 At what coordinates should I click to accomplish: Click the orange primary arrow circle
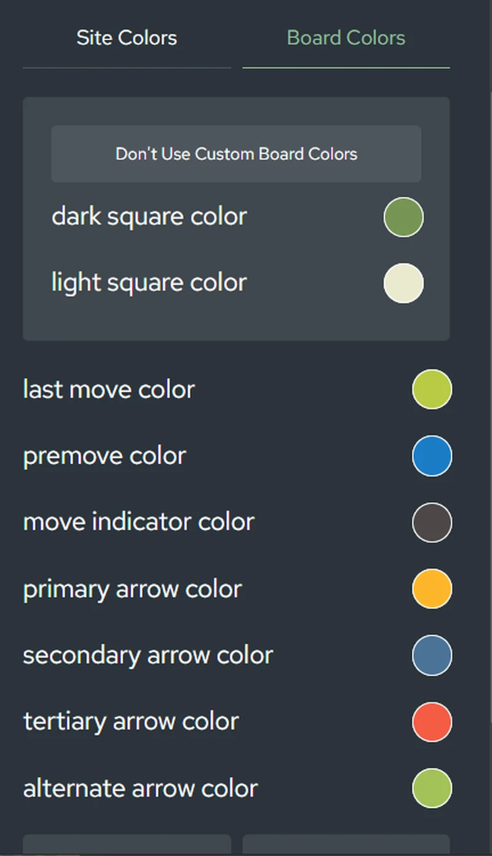(431, 588)
